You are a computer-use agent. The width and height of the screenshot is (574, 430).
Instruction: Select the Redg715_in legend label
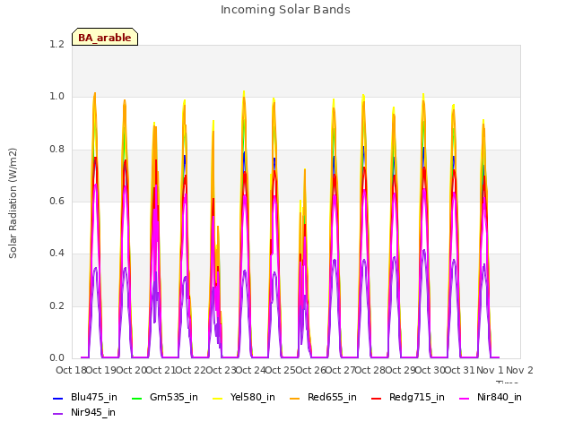tap(417, 397)
